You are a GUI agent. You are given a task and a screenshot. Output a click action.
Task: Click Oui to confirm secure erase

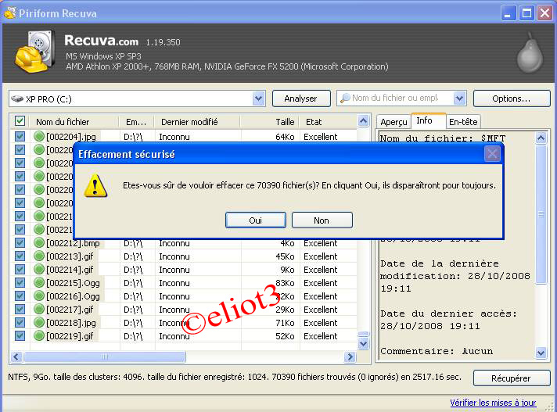point(255,220)
